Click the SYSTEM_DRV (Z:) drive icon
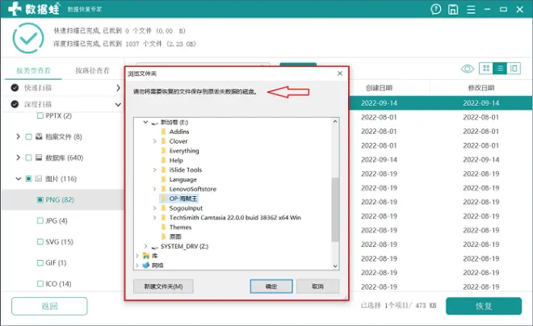Image resolution: width=533 pixels, height=326 pixels. click(x=155, y=247)
